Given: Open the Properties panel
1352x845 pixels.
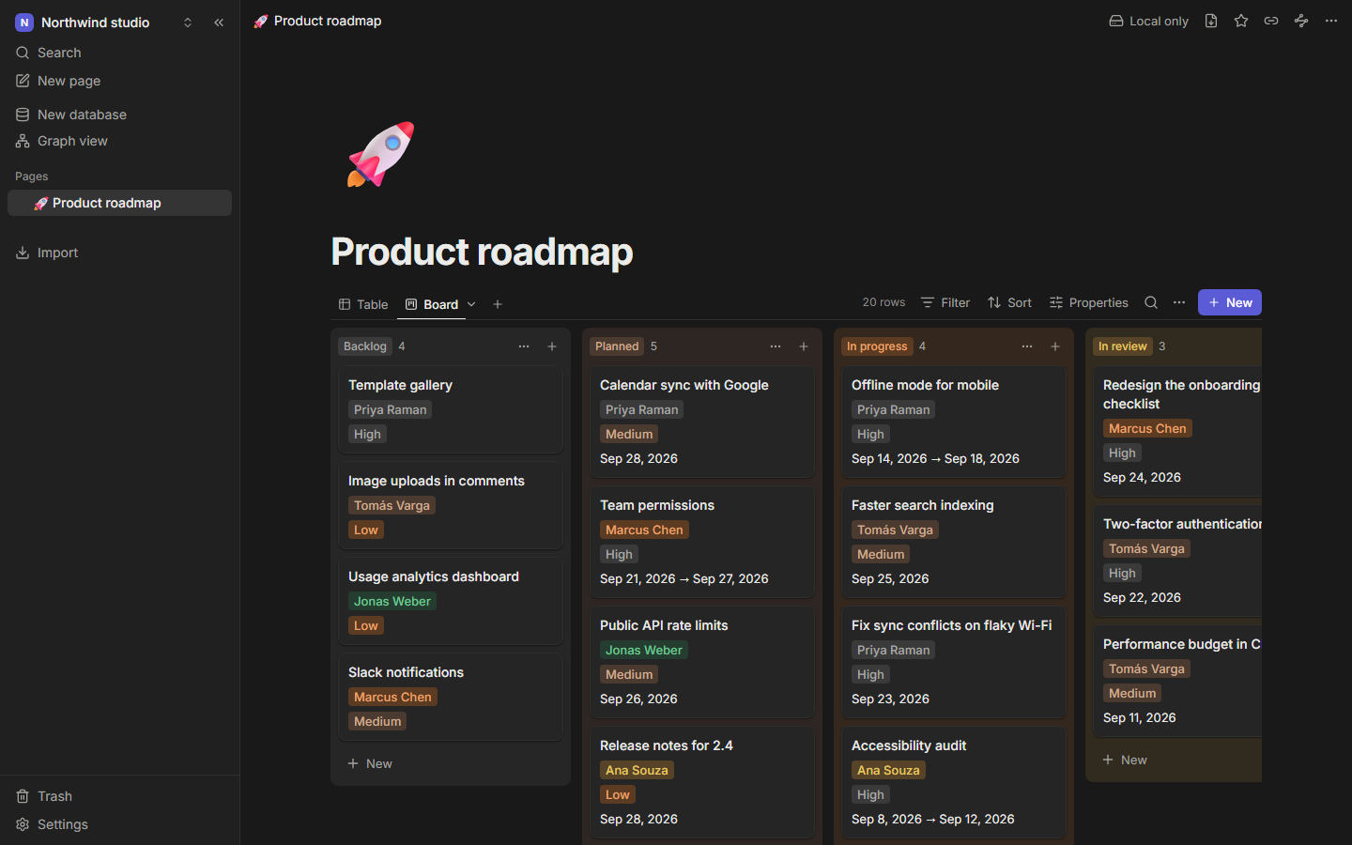Looking at the screenshot, I should (1088, 302).
